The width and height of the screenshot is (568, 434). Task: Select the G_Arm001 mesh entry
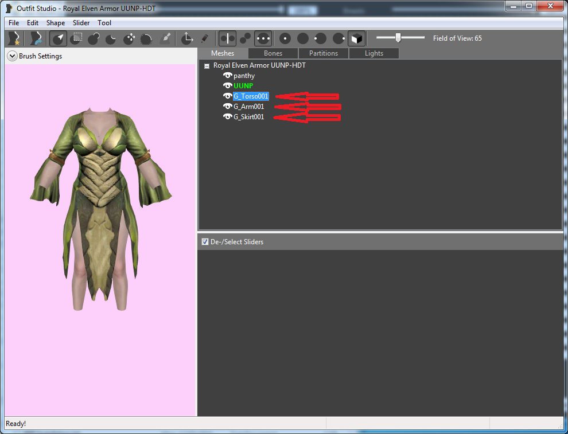[x=249, y=107]
